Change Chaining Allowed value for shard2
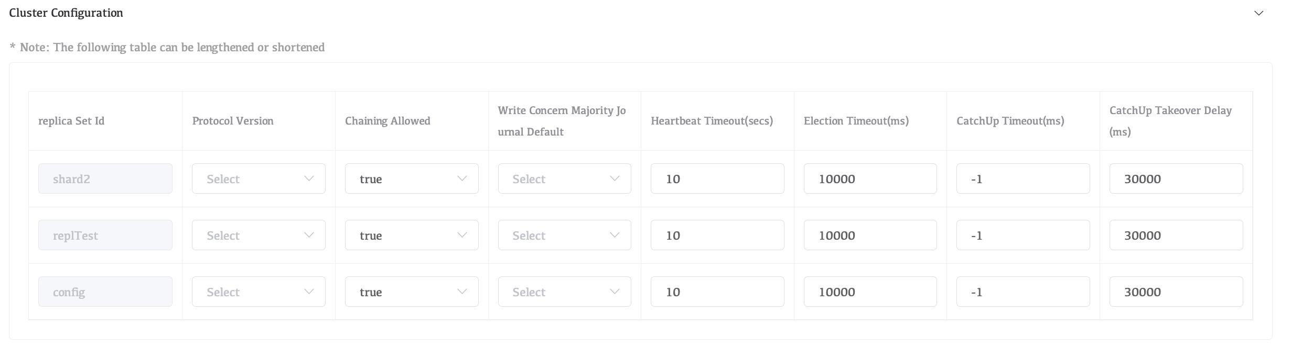 pos(412,178)
